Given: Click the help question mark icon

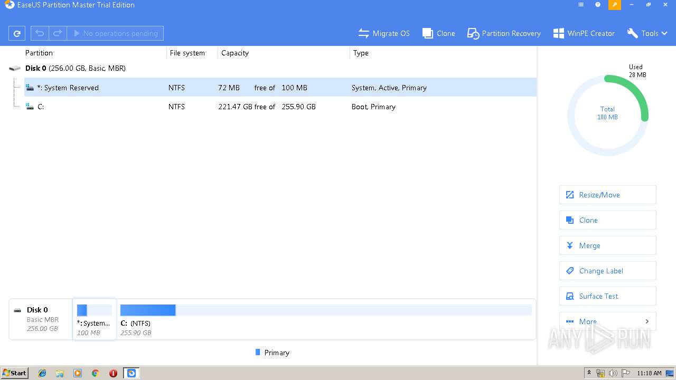Looking at the screenshot, I should 598,5.
